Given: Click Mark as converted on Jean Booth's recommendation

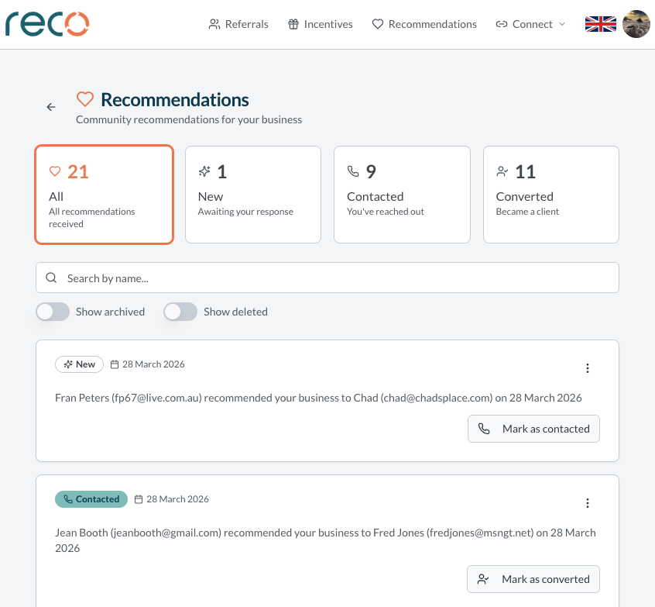Looking at the screenshot, I should pyautogui.click(x=533, y=579).
